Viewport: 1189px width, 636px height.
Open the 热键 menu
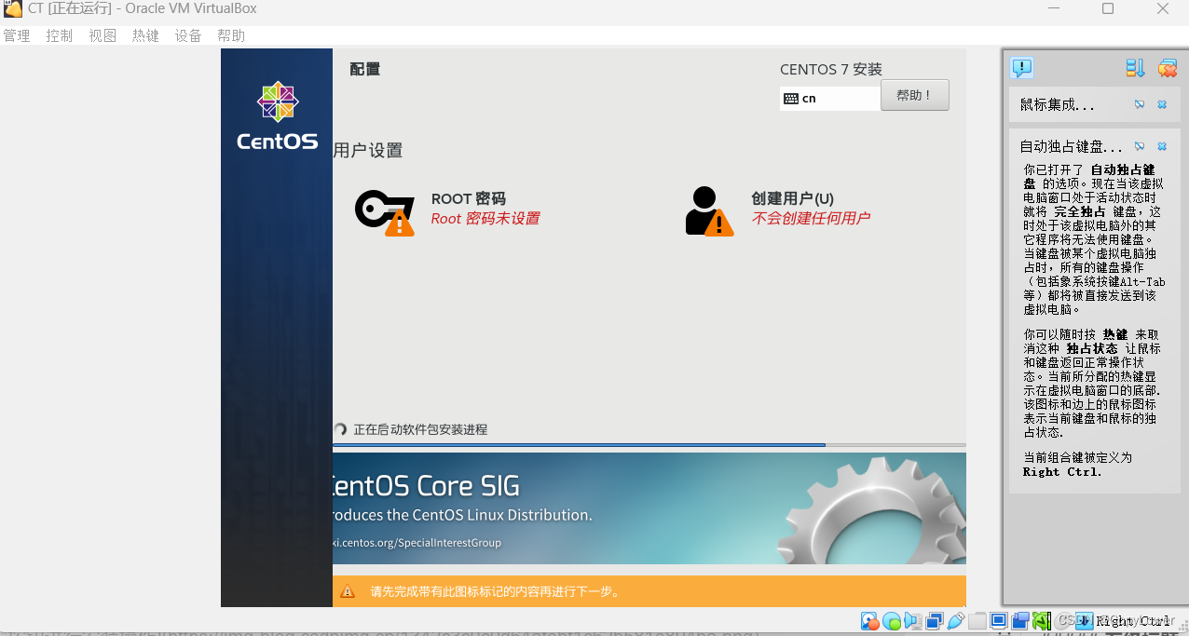pyautogui.click(x=145, y=35)
